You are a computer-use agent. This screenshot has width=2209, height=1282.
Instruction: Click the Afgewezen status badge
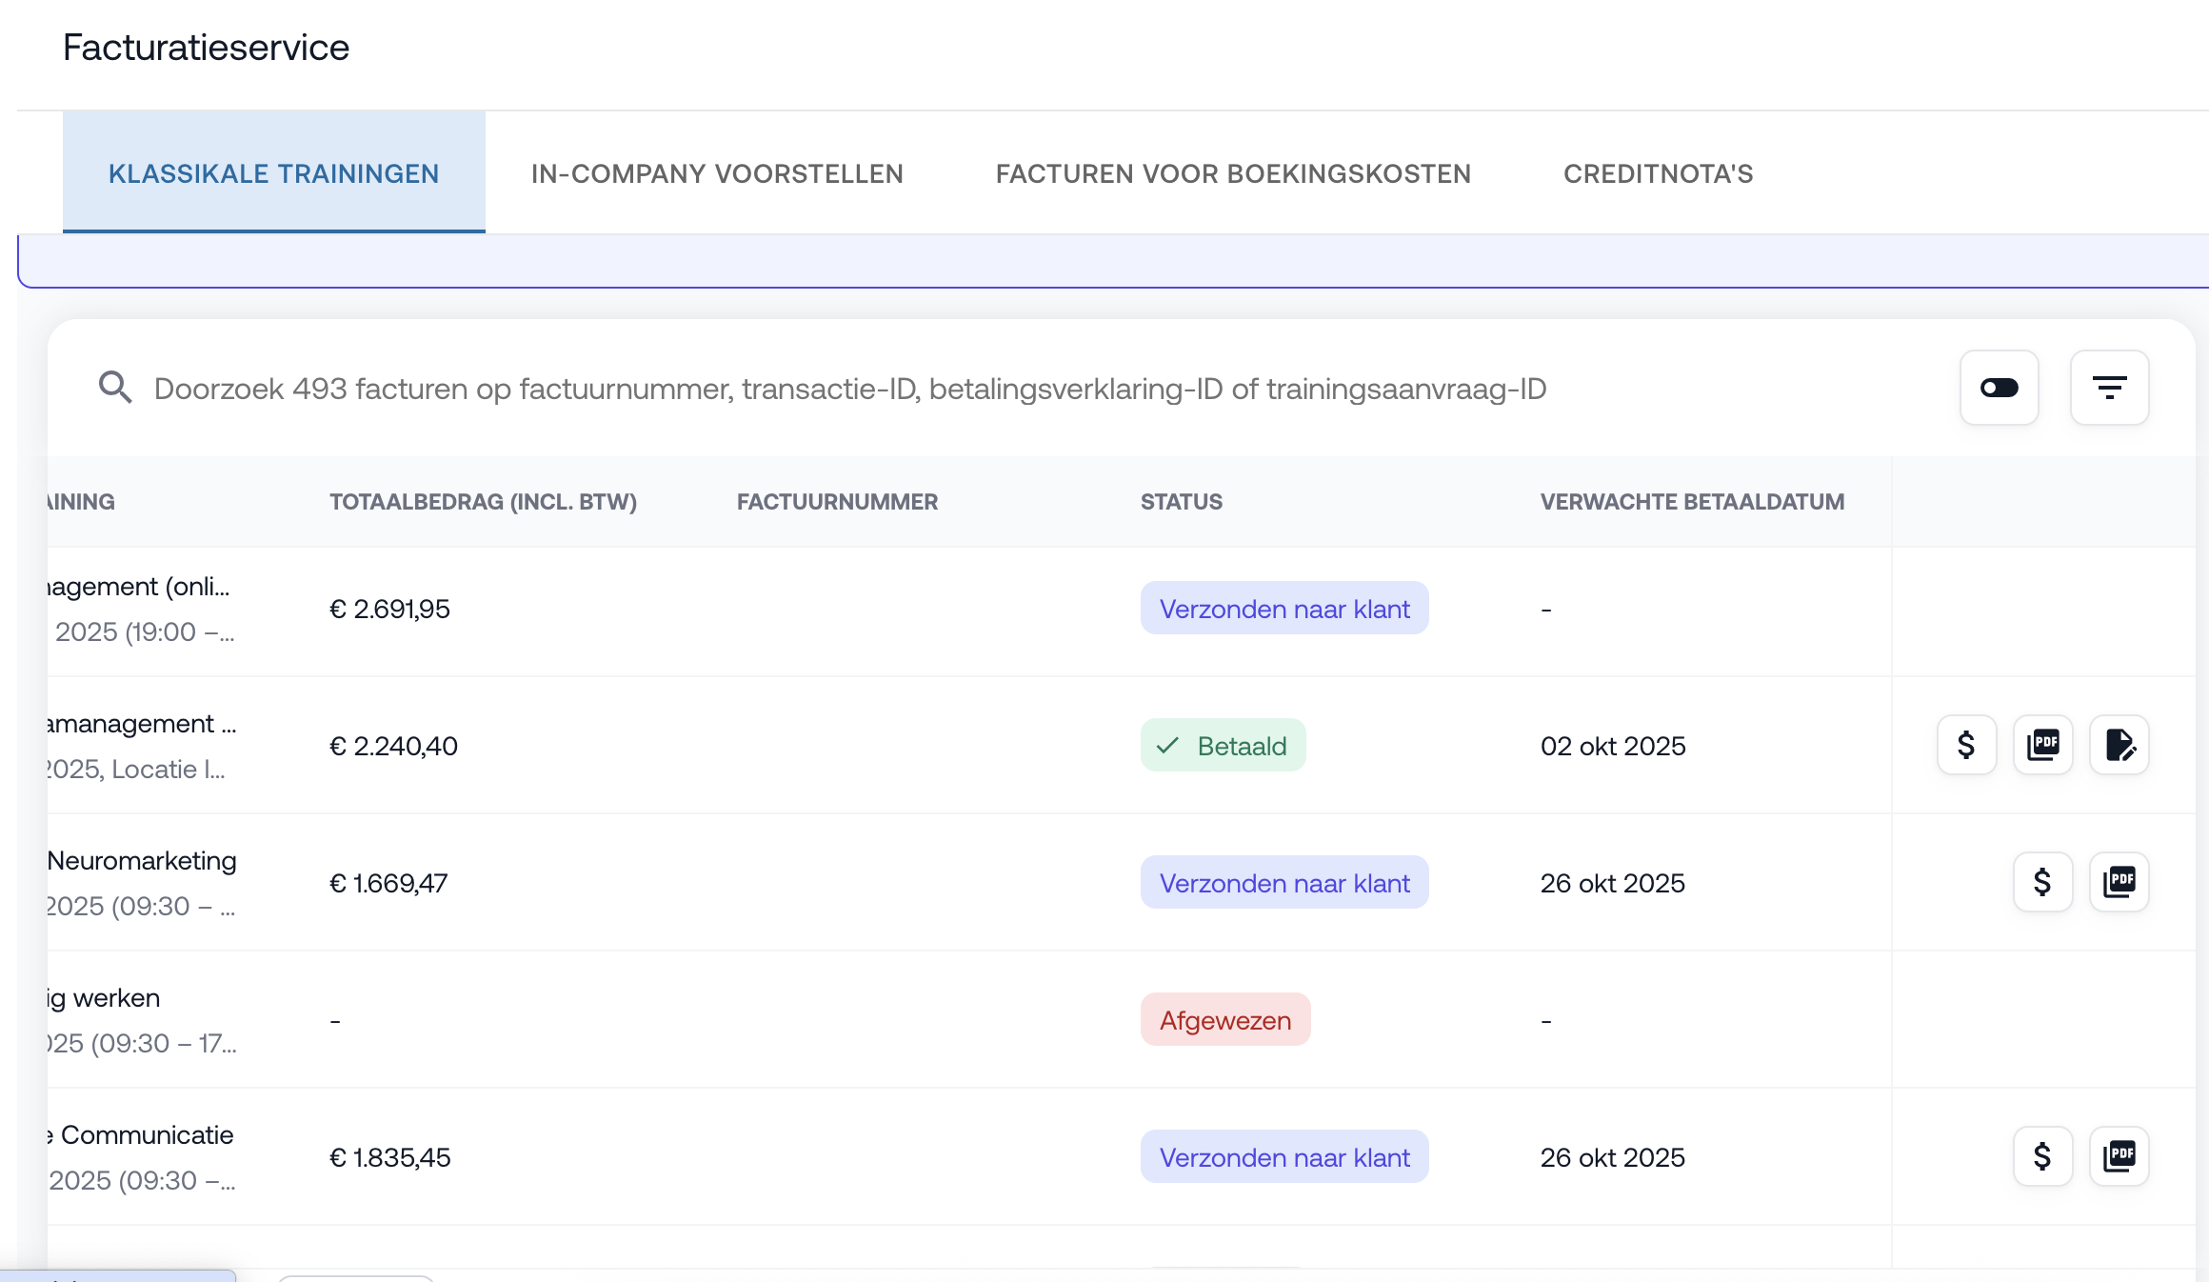(x=1224, y=1020)
